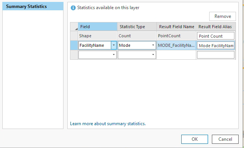
Task: Select the Shape field cell
Action: tap(98, 36)
